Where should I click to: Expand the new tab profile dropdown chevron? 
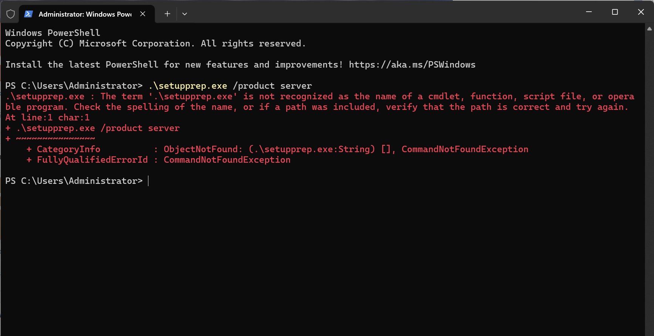(185, 14)
